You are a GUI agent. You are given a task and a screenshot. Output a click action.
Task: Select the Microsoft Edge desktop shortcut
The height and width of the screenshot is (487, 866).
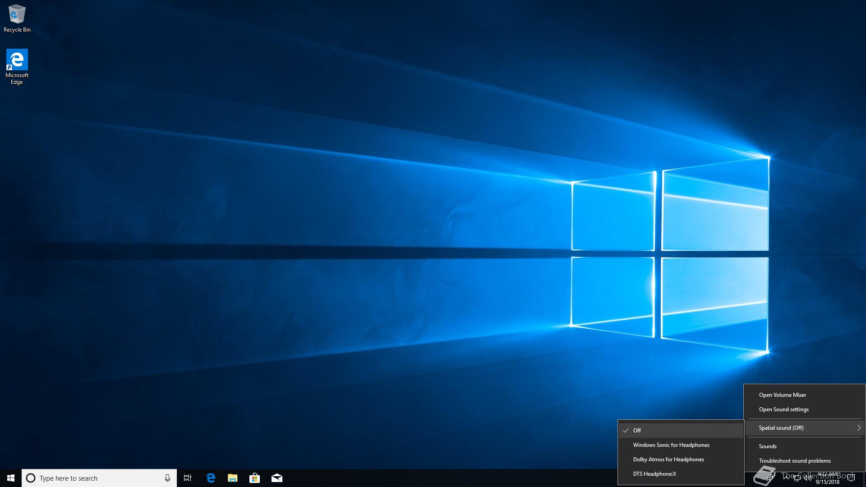click(x=17, y=67)
